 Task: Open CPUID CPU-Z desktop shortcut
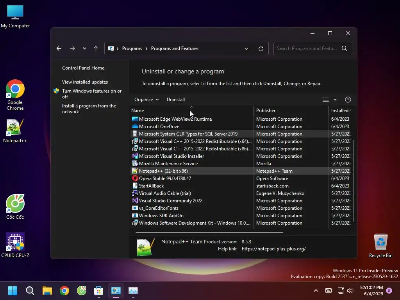(15, 245)
